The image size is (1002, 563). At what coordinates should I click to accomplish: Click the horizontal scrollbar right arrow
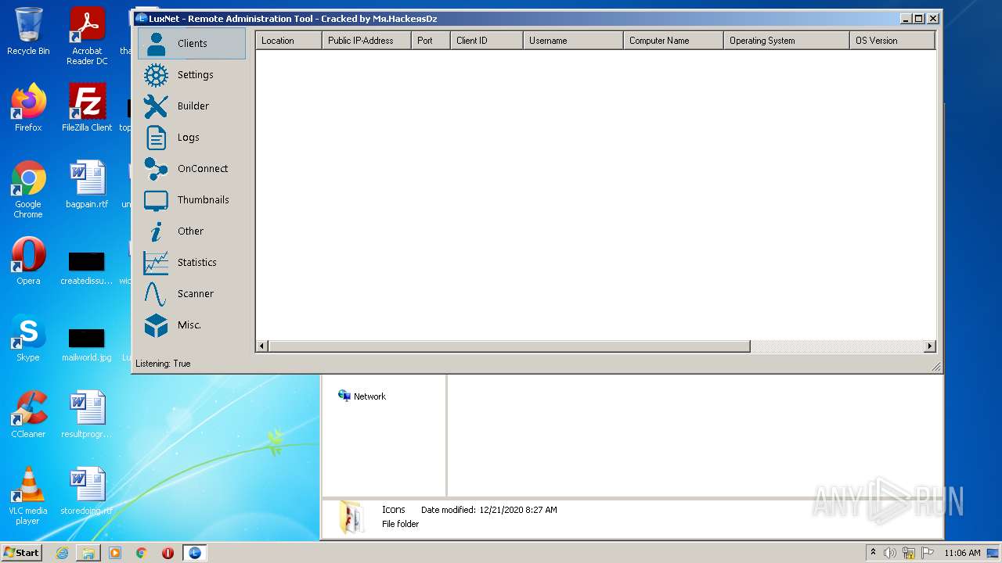click(x=929, y=346)
